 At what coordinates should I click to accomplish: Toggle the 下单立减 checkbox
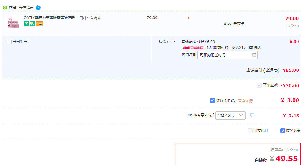[259, 85]
